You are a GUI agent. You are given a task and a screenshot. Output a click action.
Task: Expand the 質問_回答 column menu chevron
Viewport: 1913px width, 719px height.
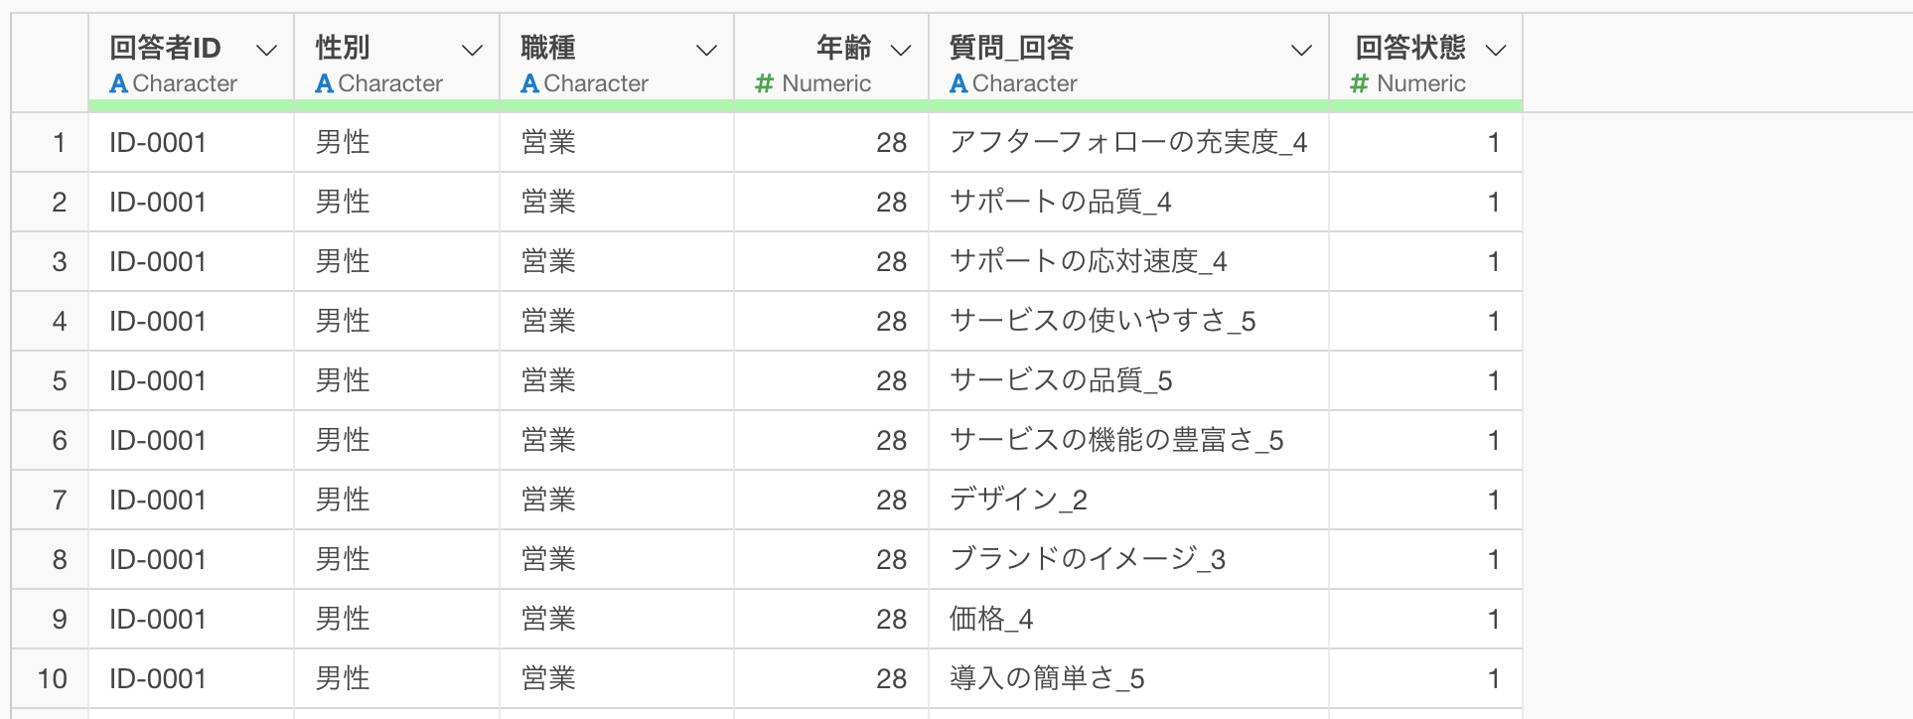[1301, 50]
